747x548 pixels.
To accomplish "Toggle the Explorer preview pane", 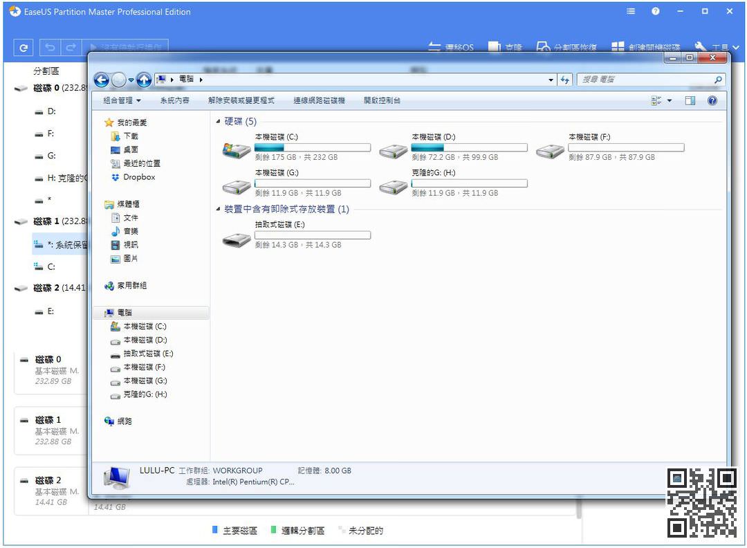I will [690, 100].
